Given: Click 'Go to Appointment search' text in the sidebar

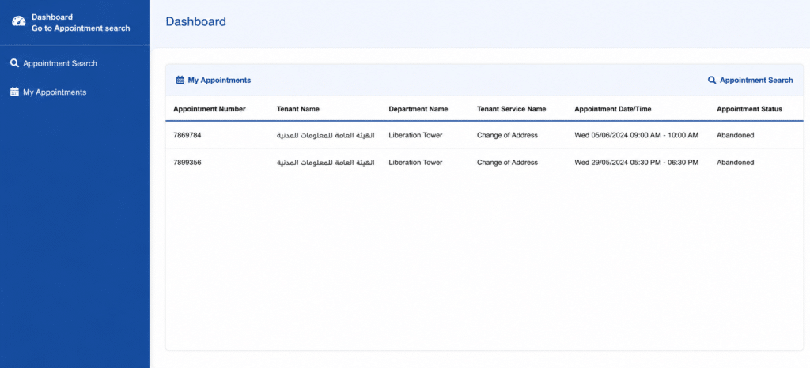Looking at the screenshot, I should (x=81, y=28).
